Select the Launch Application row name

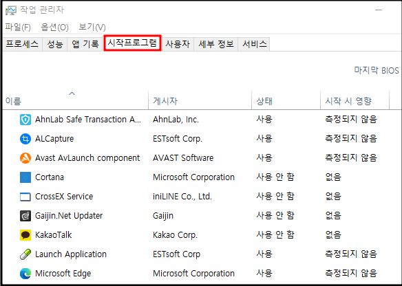coord(71,254)
